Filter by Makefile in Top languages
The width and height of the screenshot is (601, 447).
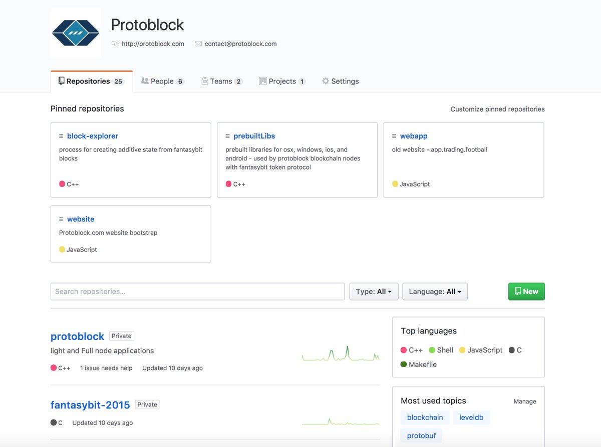[x=419, y=364]
